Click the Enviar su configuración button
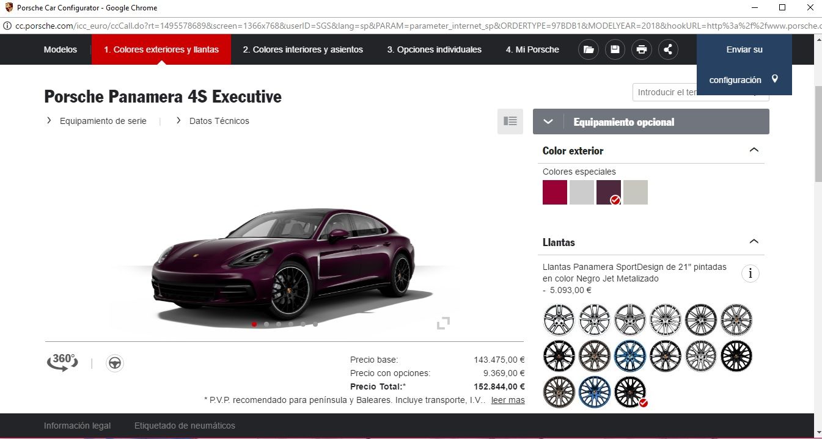 tap(744, 65)
